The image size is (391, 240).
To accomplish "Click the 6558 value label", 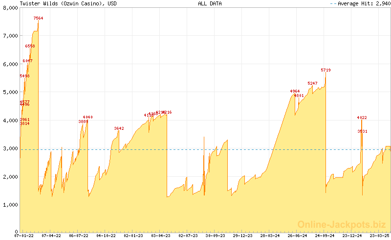I will point(30,46).
